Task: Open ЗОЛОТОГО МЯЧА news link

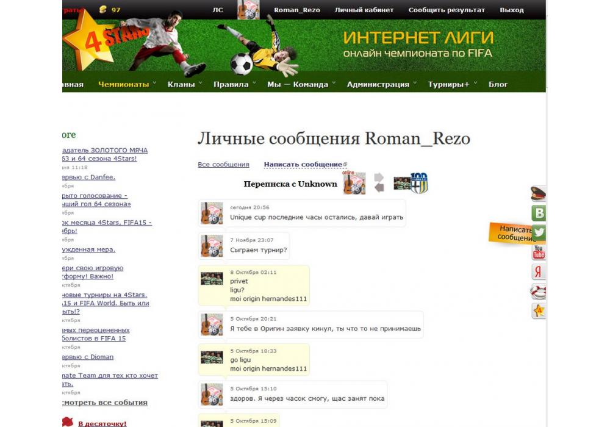Action: point(105,154)
